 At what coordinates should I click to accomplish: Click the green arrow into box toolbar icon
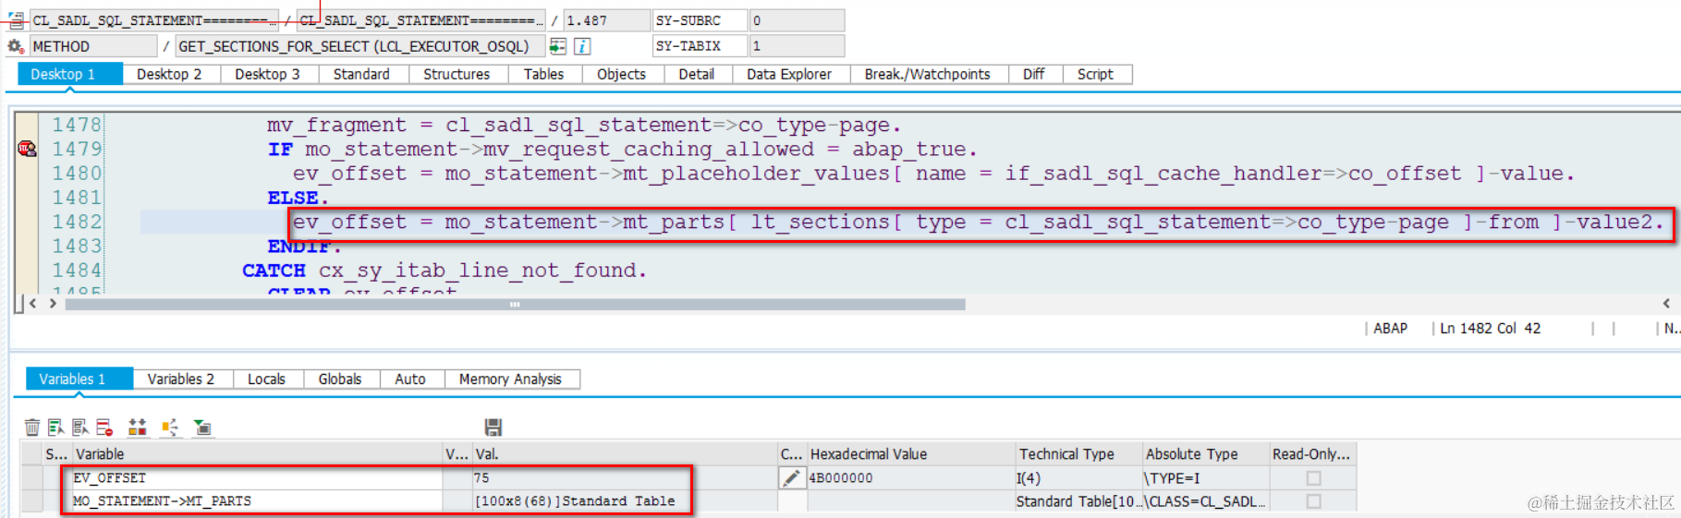coord(202,428)
